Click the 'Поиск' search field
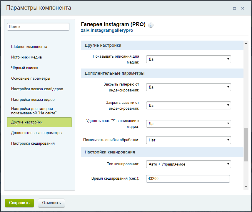This screenshot has width=252, height=212. coord(38,27)
